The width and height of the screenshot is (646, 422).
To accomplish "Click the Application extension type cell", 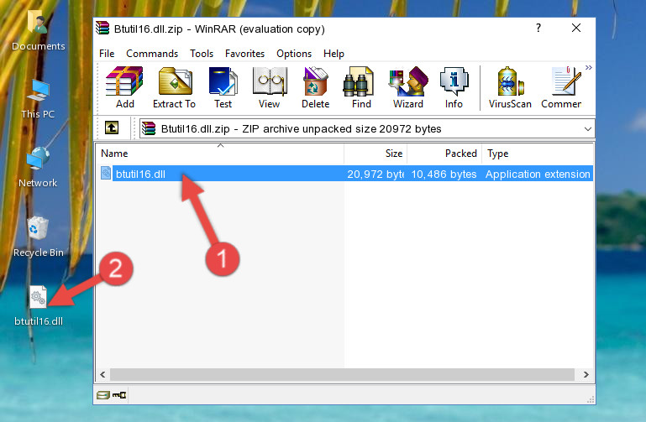I will [538, 174].
